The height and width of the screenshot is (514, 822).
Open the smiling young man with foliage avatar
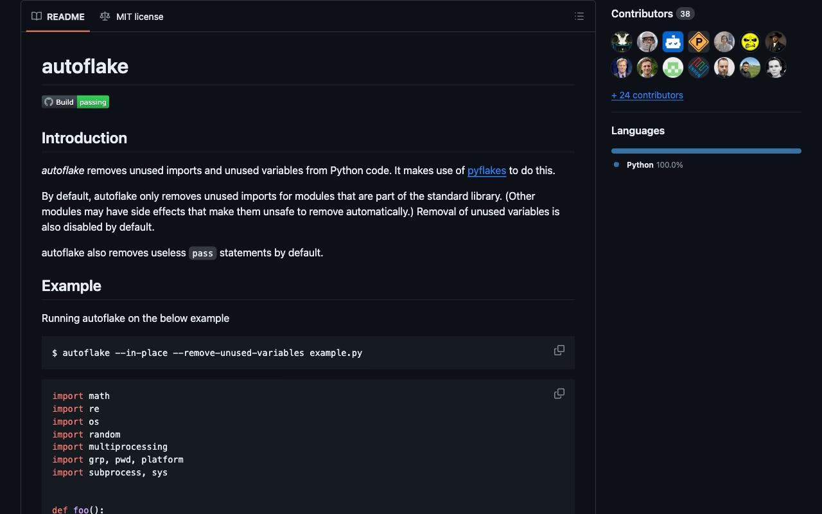647,67
